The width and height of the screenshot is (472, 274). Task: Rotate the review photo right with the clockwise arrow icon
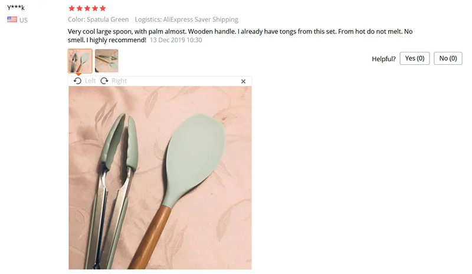[x=104, y=81]
